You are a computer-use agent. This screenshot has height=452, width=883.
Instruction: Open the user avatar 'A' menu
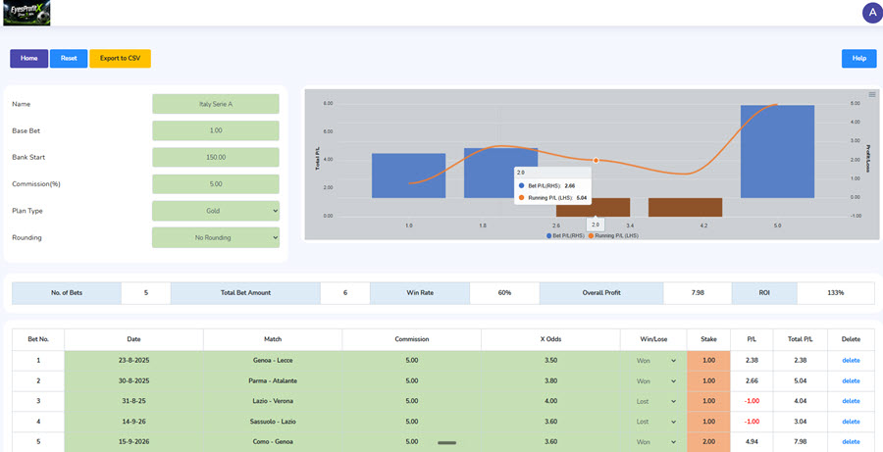pyautogui.click(x=872, y=13)
